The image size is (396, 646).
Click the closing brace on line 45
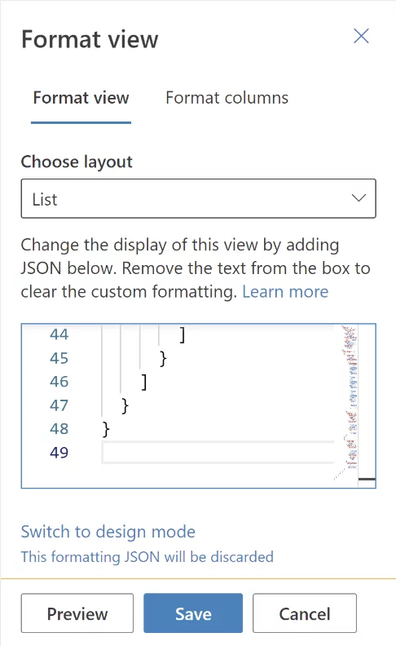pyautogui.click(x=163, y=358)
